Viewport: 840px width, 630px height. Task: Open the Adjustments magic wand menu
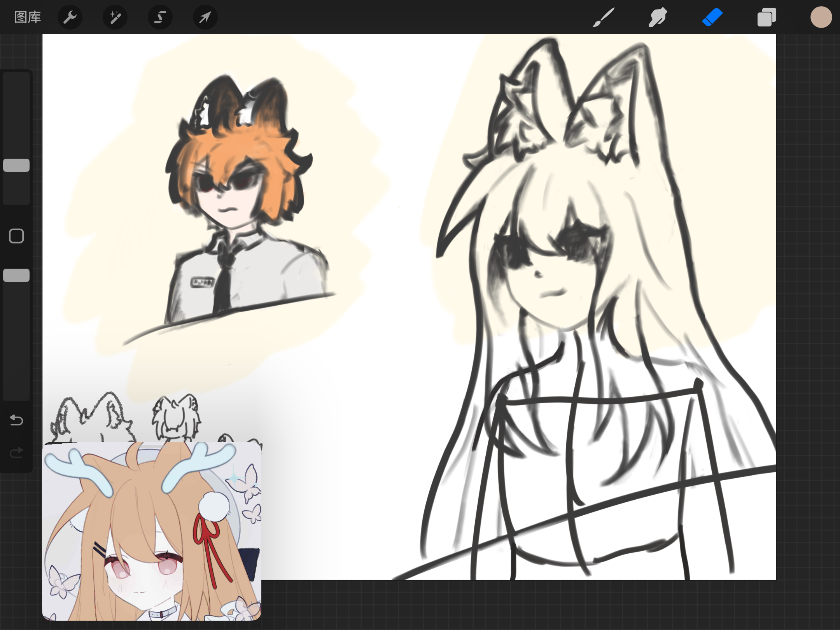pyautogui.click(x=115, y=17)
